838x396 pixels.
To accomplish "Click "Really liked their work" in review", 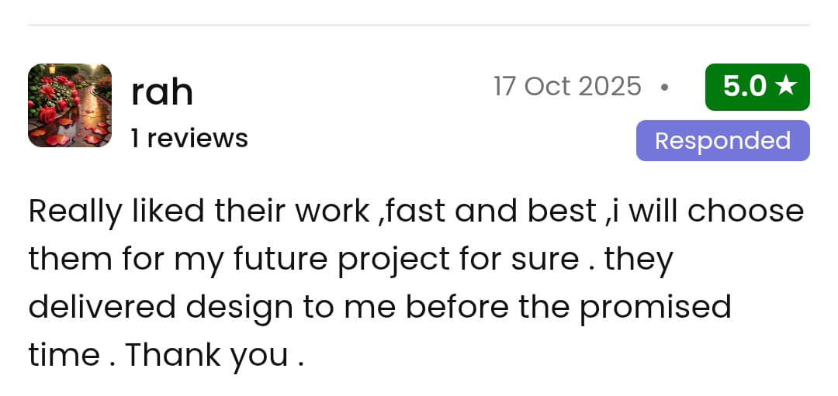I will (x=199, y=211).
